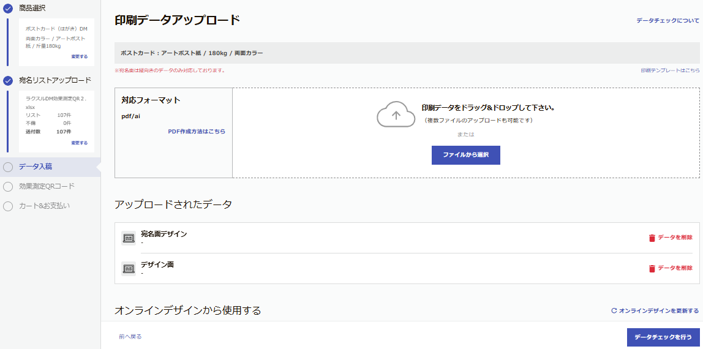Screen dimensions: 703x349
Task: Click the 宛名面デザイン file icon
Action: click(x=129, y=238)
